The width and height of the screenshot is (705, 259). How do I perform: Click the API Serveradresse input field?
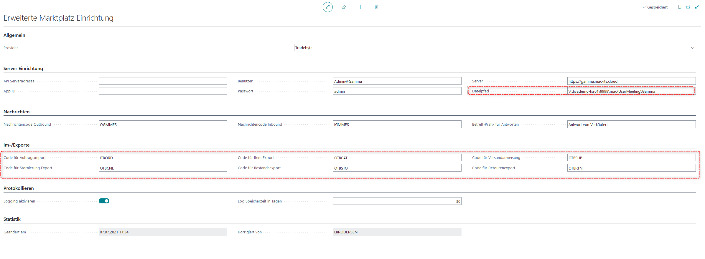click(x=163, y=81)
